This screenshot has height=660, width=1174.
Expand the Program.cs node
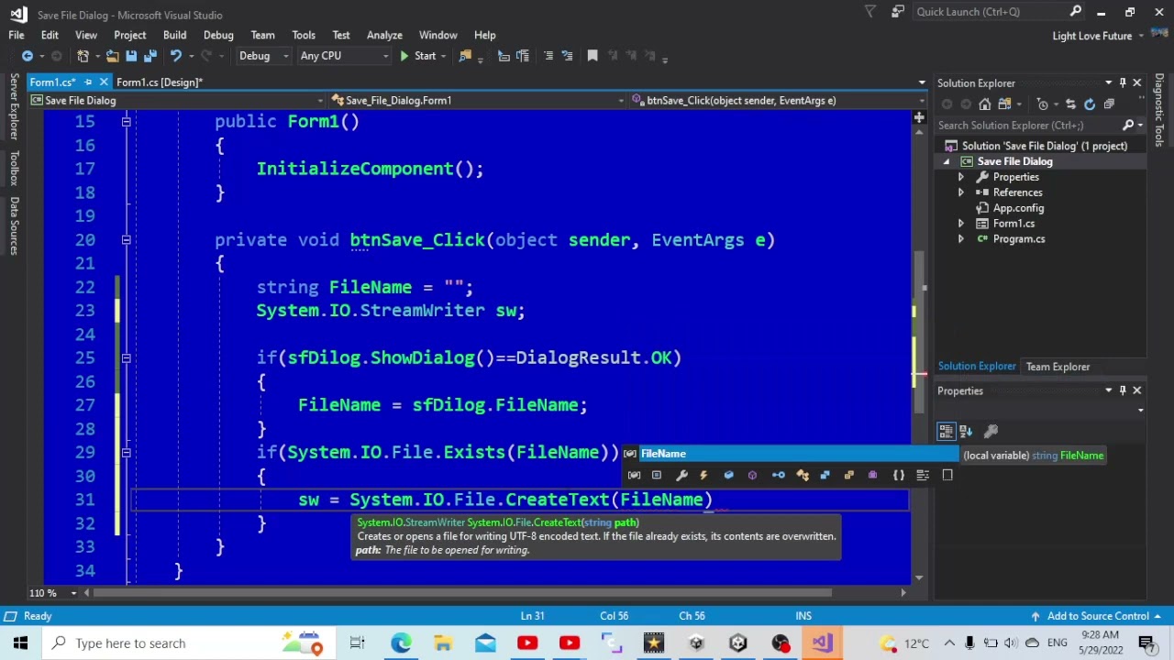961,239
